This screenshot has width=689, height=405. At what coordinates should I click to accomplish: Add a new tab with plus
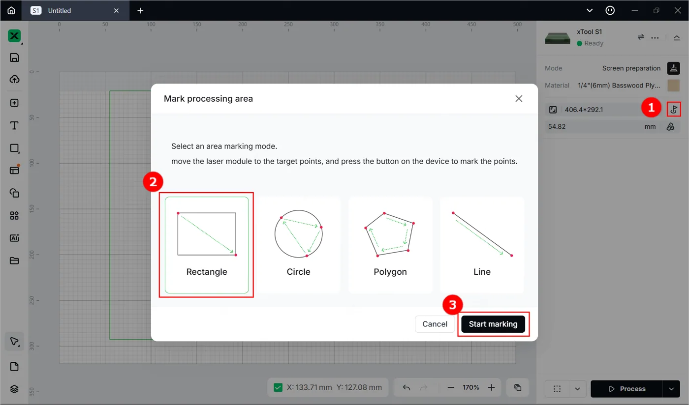(x=140, y=10)
